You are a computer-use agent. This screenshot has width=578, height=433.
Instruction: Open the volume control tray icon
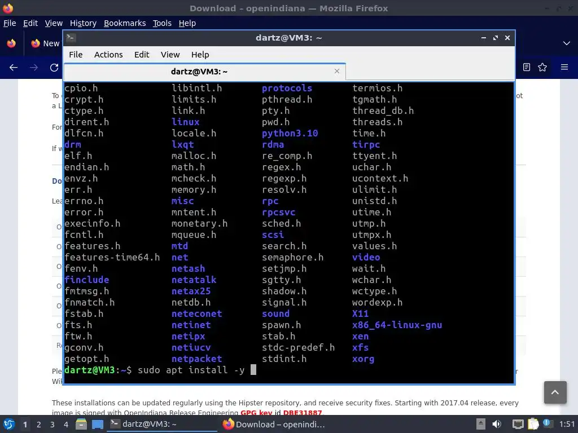point(497,424)
